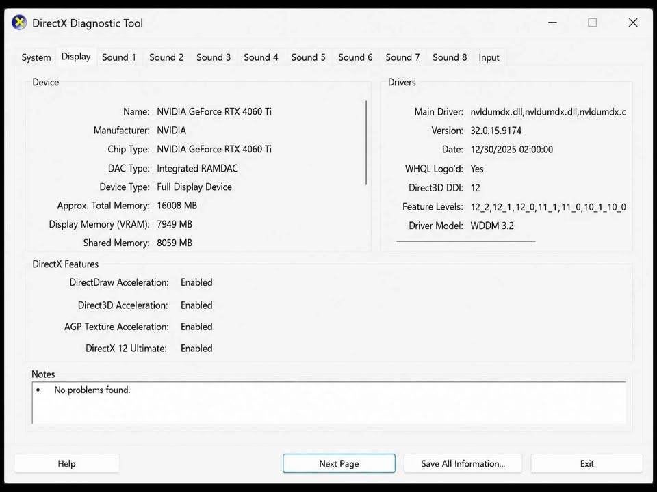Click the DirectX Diagnostic Tool title icon
This screenshot has width=657, height=492.
19,23
